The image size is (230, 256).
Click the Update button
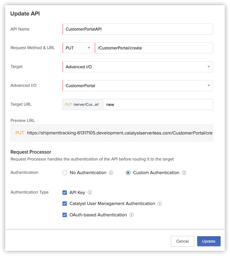coord(209,241)
